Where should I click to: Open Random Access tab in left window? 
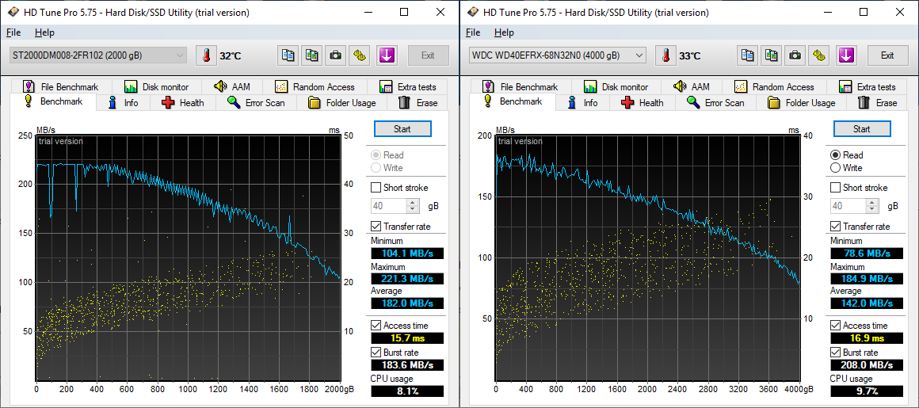pyautogui.click(x=315, y=87)
